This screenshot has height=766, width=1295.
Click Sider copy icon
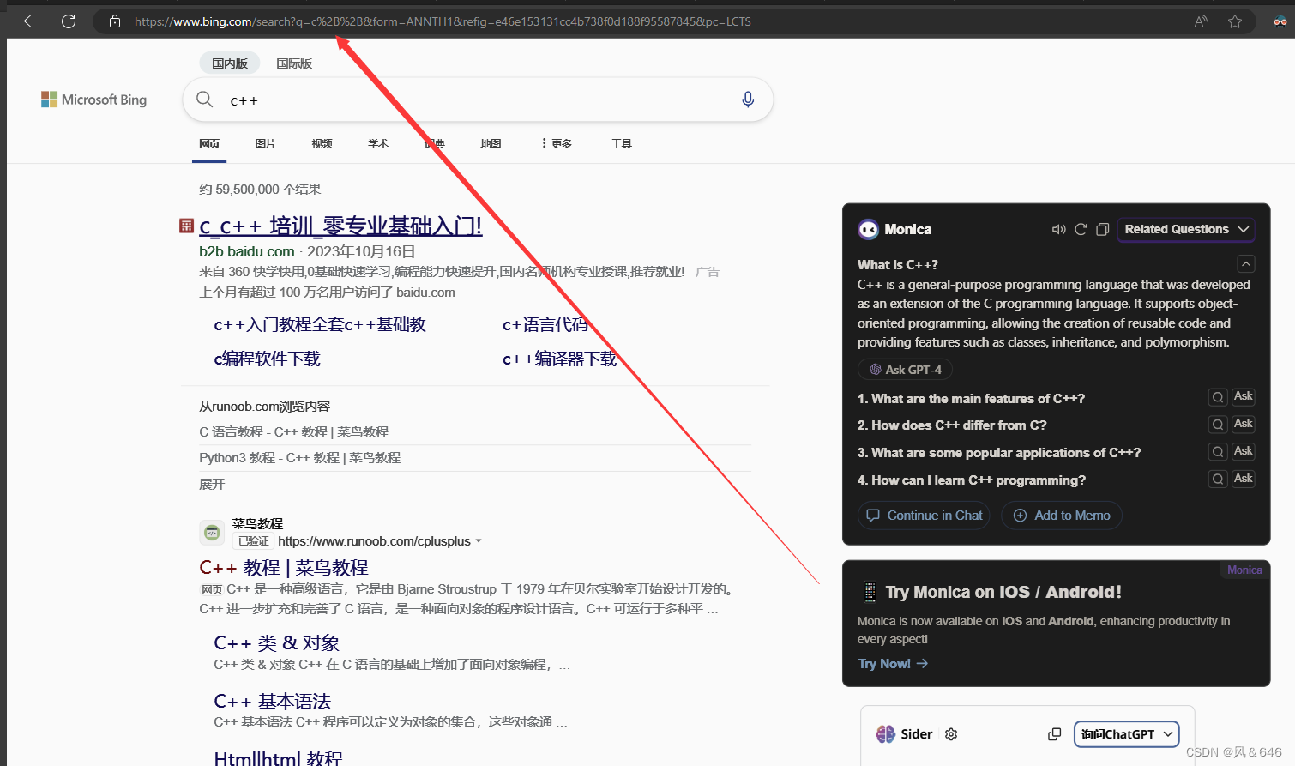tap(1054, 734)
